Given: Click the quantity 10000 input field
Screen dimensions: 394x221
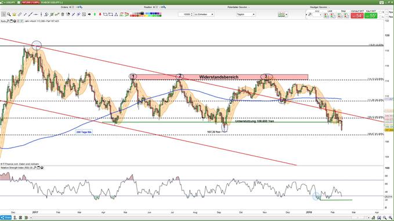Looking at the screenshot, I should point(185,14).
